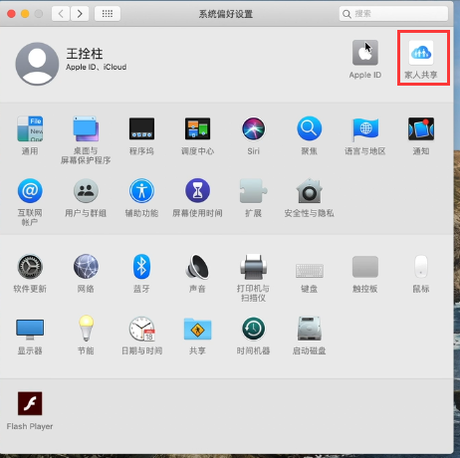Screen dimensions: 460x458
Task: Click the back navigation arrow
Action: click(61, 14)
